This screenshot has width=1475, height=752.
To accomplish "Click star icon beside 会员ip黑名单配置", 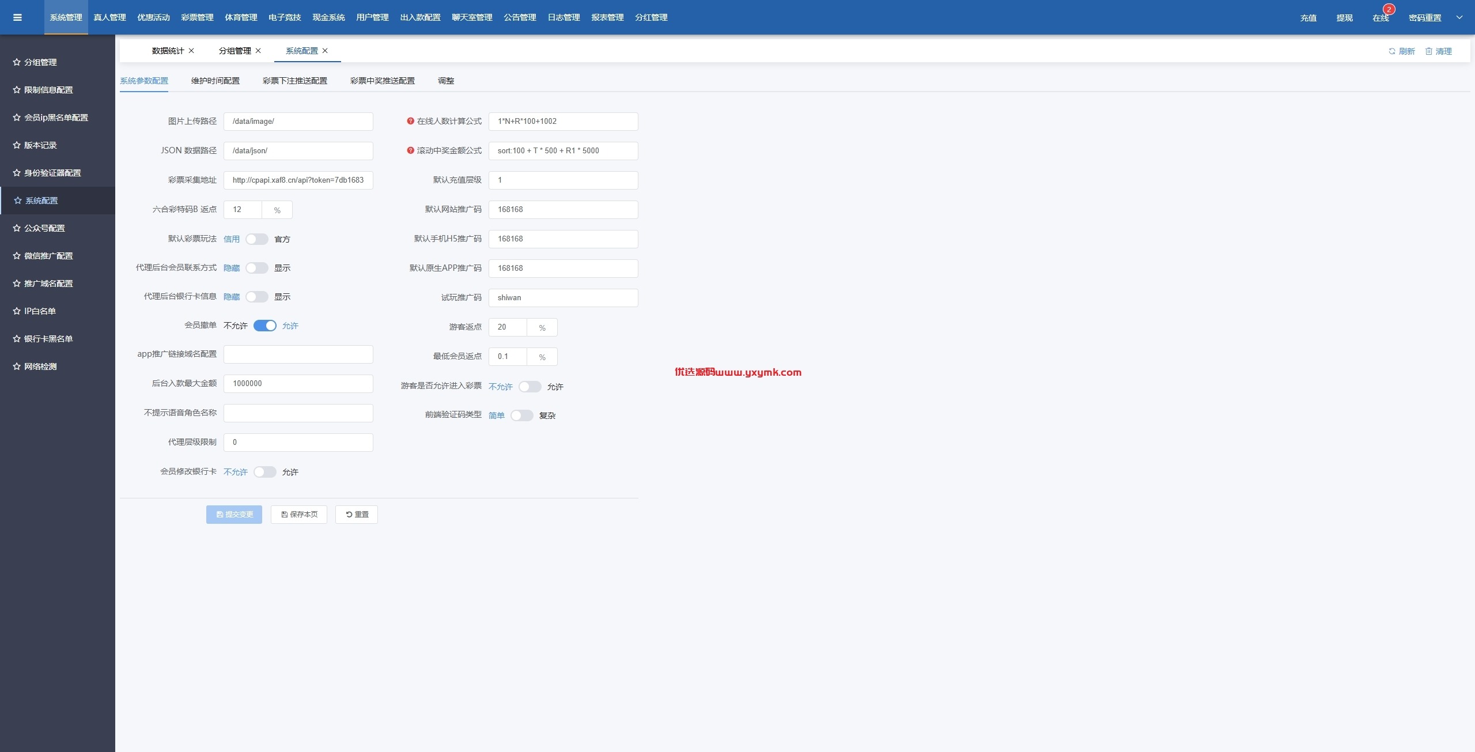I will [x=17, y=118].
